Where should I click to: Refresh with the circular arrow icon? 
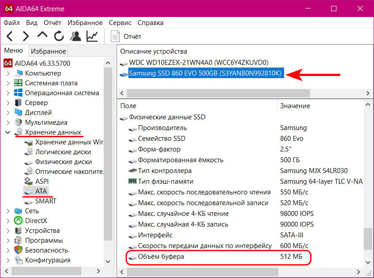pos(59,36)
